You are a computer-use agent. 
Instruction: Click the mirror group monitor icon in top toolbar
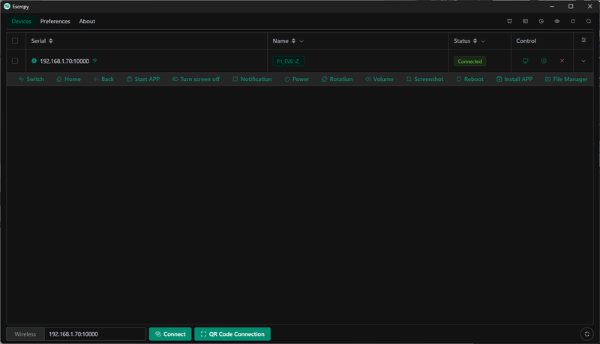[510, 22]
